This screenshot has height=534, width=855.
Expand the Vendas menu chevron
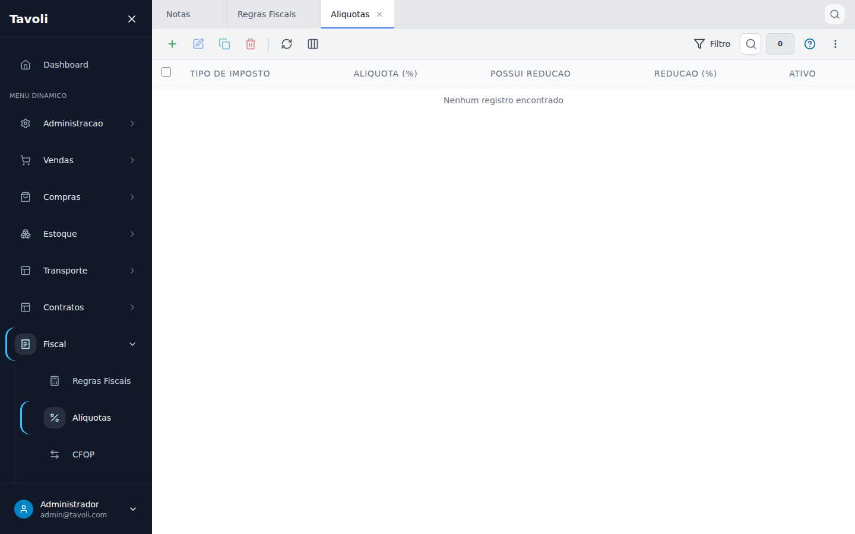pyautogui.click(x=132, y=160)
